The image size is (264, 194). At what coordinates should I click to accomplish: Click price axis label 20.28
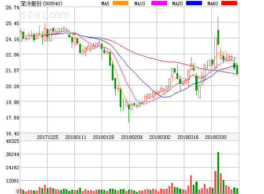[x=12, y=86]
